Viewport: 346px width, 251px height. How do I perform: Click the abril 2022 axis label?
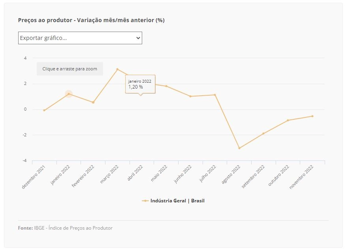coord(135,173)
